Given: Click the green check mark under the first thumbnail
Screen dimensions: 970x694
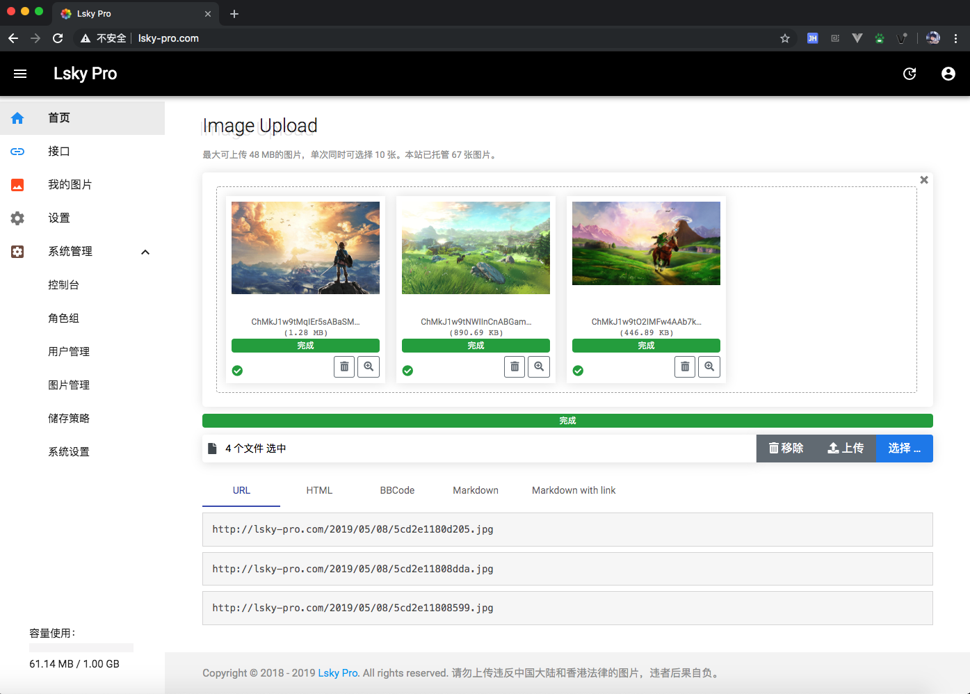Looking at the screenshot, I should click(x=237, y=371).
